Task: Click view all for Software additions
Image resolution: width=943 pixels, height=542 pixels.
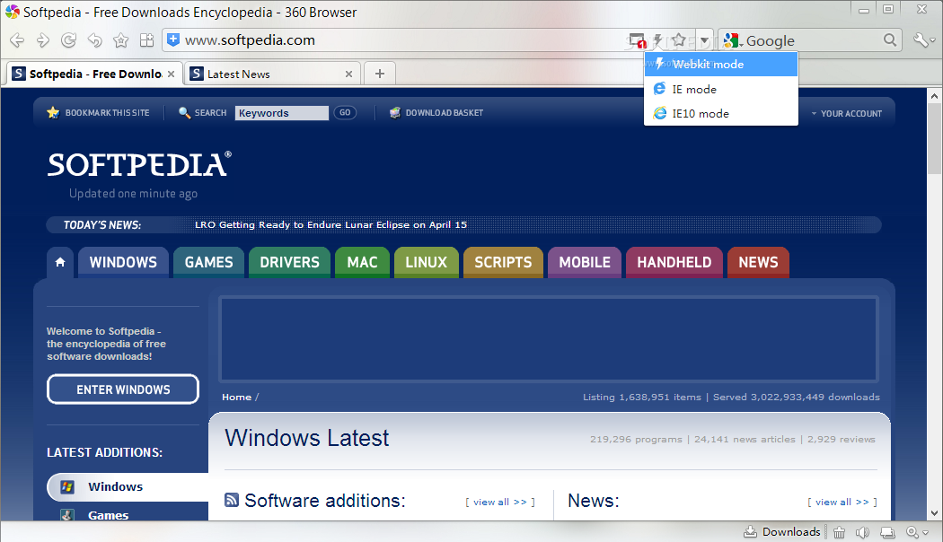Action: 499,502
